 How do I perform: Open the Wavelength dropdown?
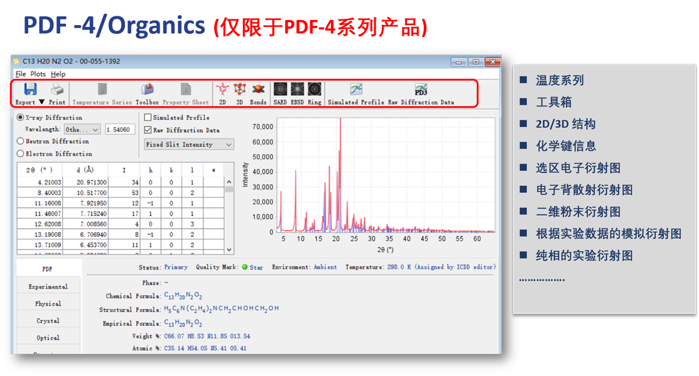[82, 130]
